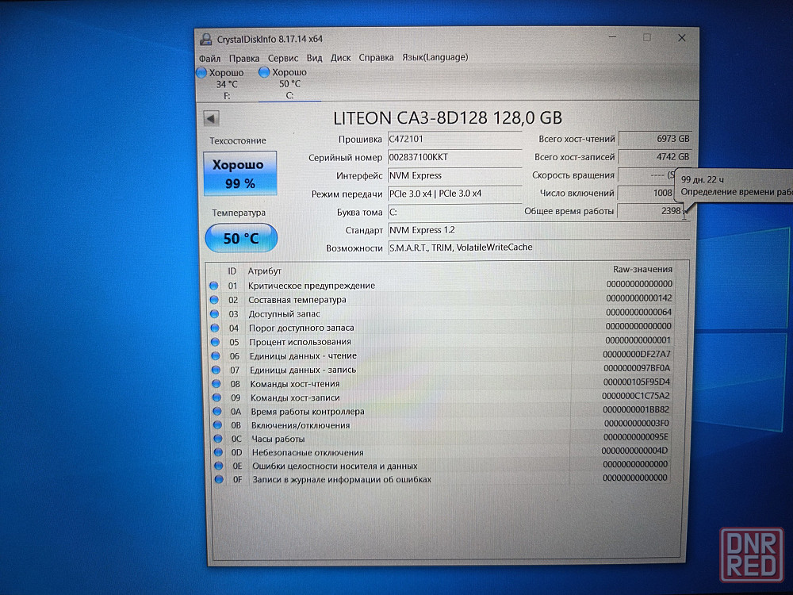
Task: Click the Атрибут column header
Action: click(264, 271)
